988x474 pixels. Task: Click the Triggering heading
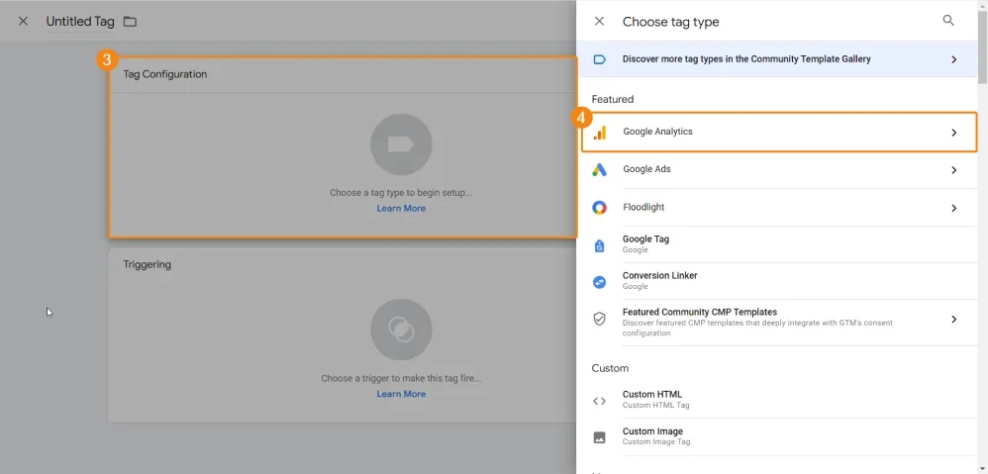(x=147, y=264)
